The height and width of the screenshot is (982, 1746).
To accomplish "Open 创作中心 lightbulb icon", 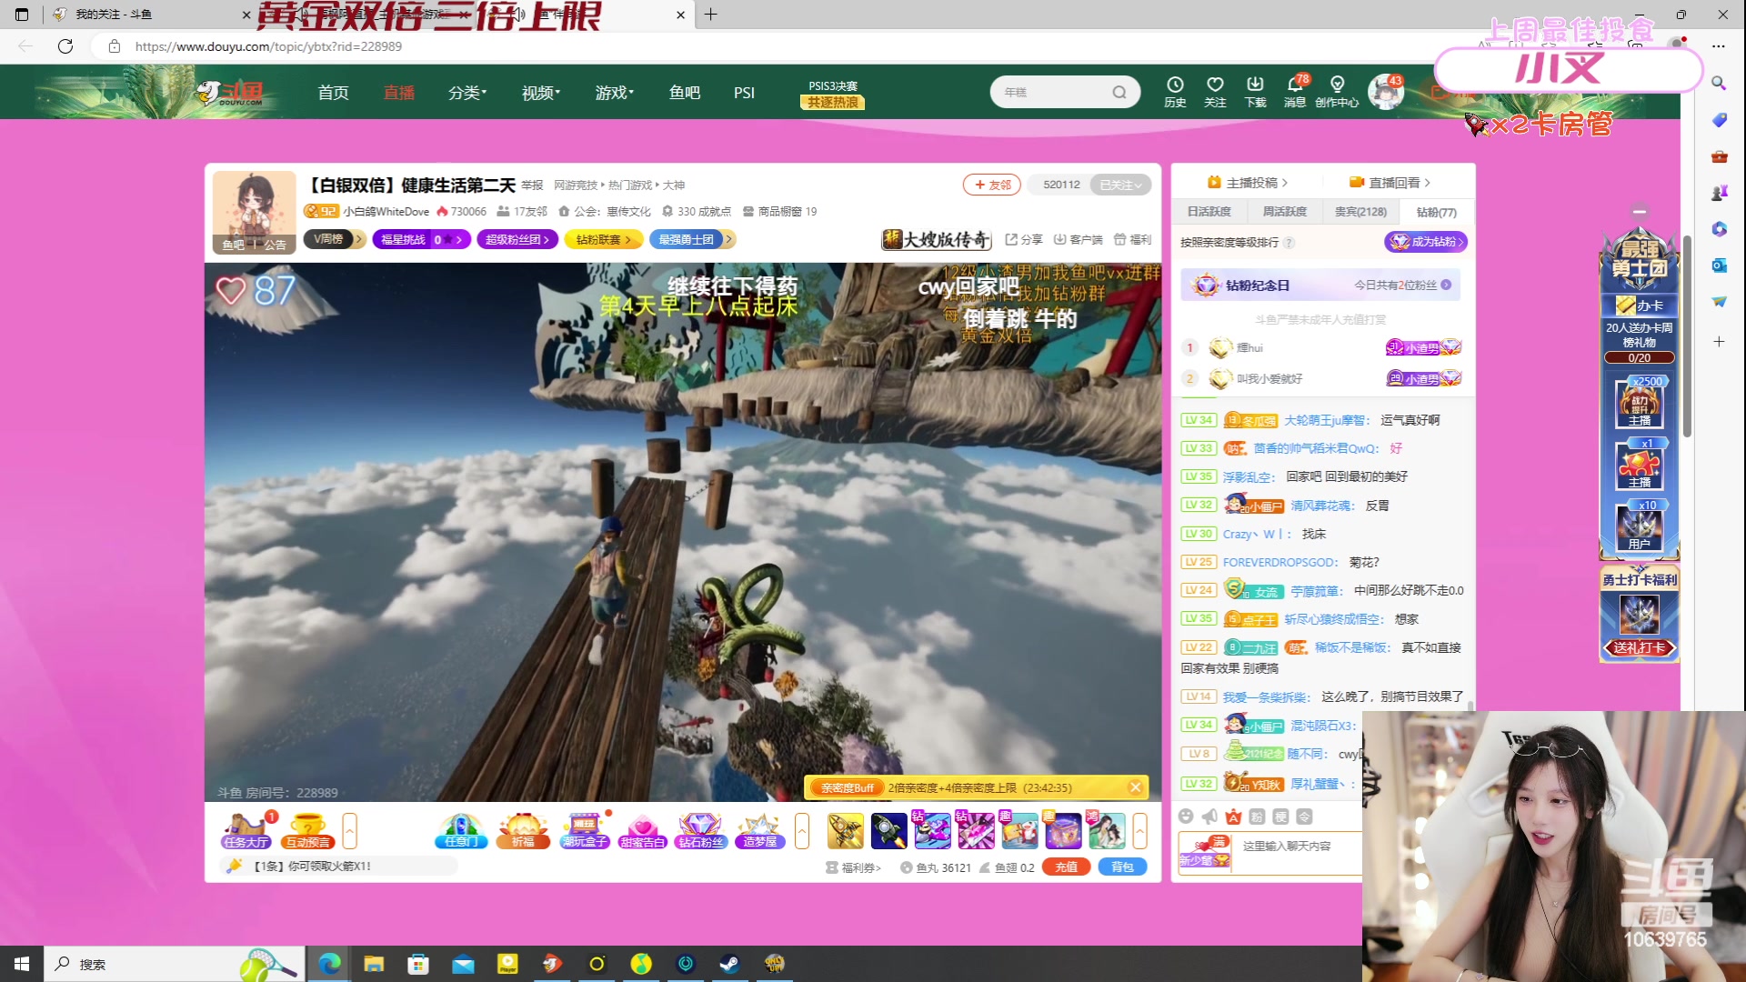I will (1337, 92).
